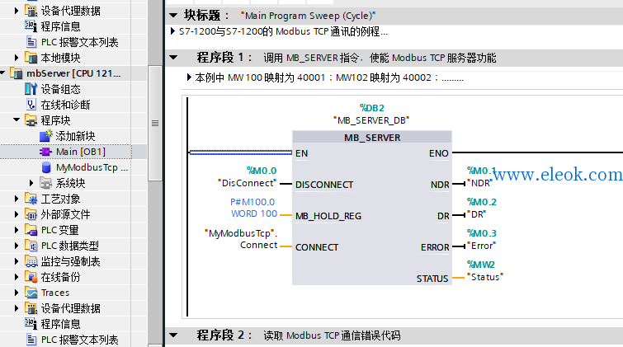Expand the 在线备份 node
This screenshot has height=347, width=623.
[17, 277]
